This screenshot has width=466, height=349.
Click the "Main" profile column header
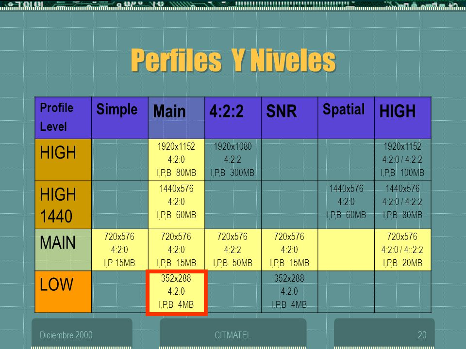click(x=177, y=118)
